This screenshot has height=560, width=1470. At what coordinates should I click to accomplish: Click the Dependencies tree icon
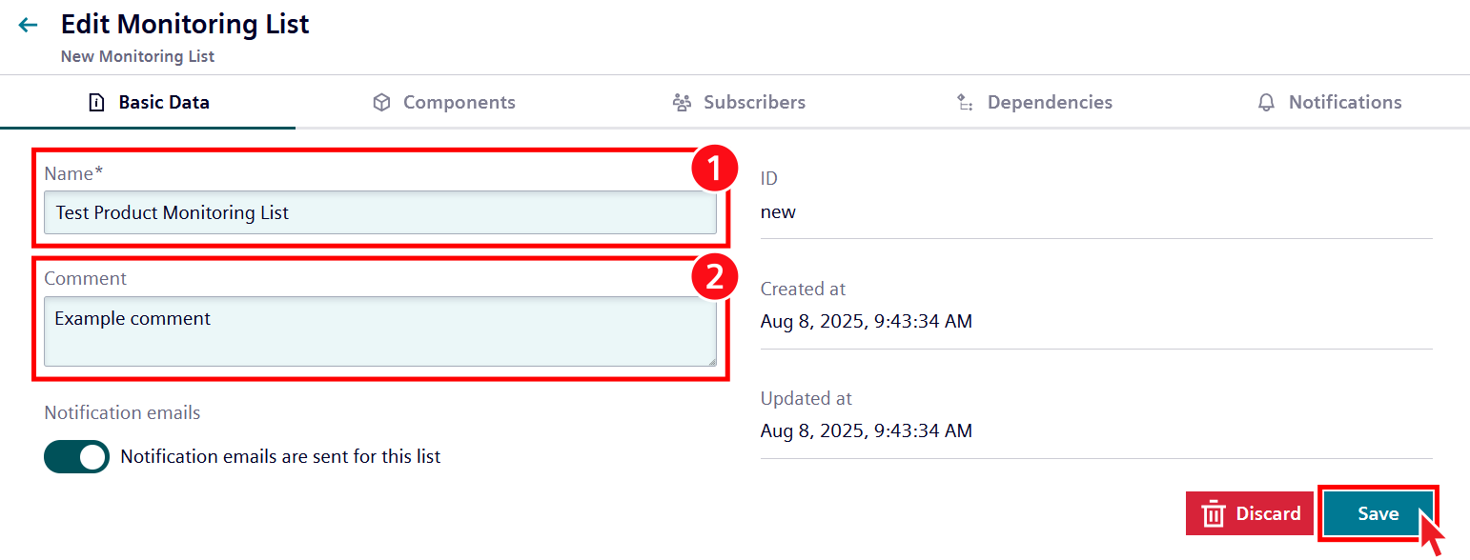(965, 103)
